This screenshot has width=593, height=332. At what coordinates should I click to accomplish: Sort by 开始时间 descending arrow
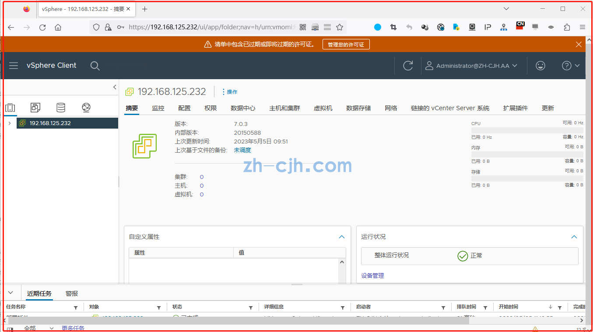pos(551,307)
